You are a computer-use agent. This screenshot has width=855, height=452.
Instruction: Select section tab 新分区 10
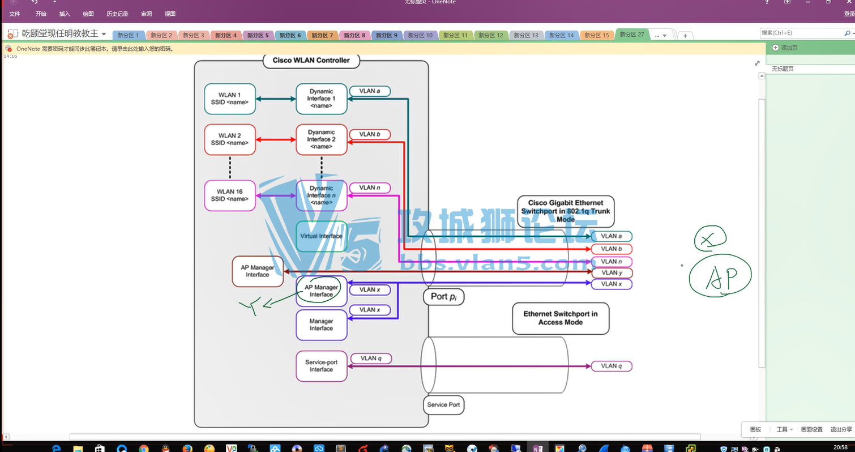pyautogui.click(x=421, y=35)
